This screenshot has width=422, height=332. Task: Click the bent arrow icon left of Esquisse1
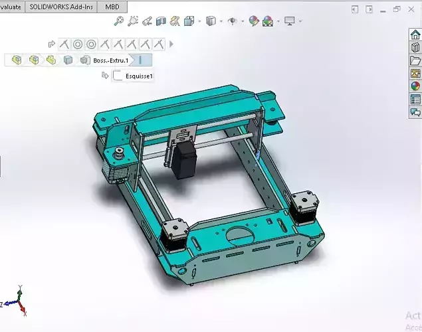(x=105, y=76)
